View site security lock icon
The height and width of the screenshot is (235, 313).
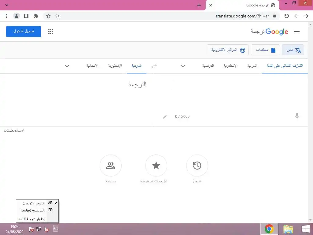point(274,16)
